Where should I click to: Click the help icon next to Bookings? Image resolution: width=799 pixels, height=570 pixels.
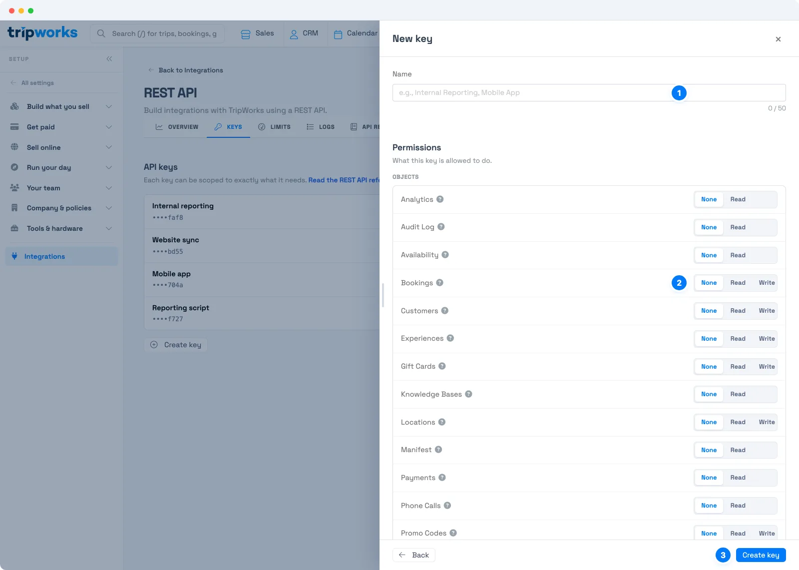point(439,283)
